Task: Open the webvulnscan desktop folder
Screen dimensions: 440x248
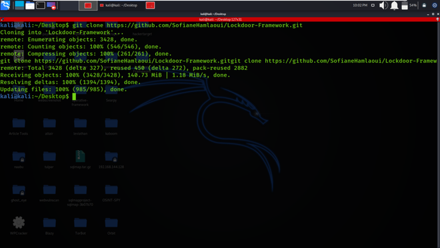Action: pyautogui.click(x=49, y=193)
